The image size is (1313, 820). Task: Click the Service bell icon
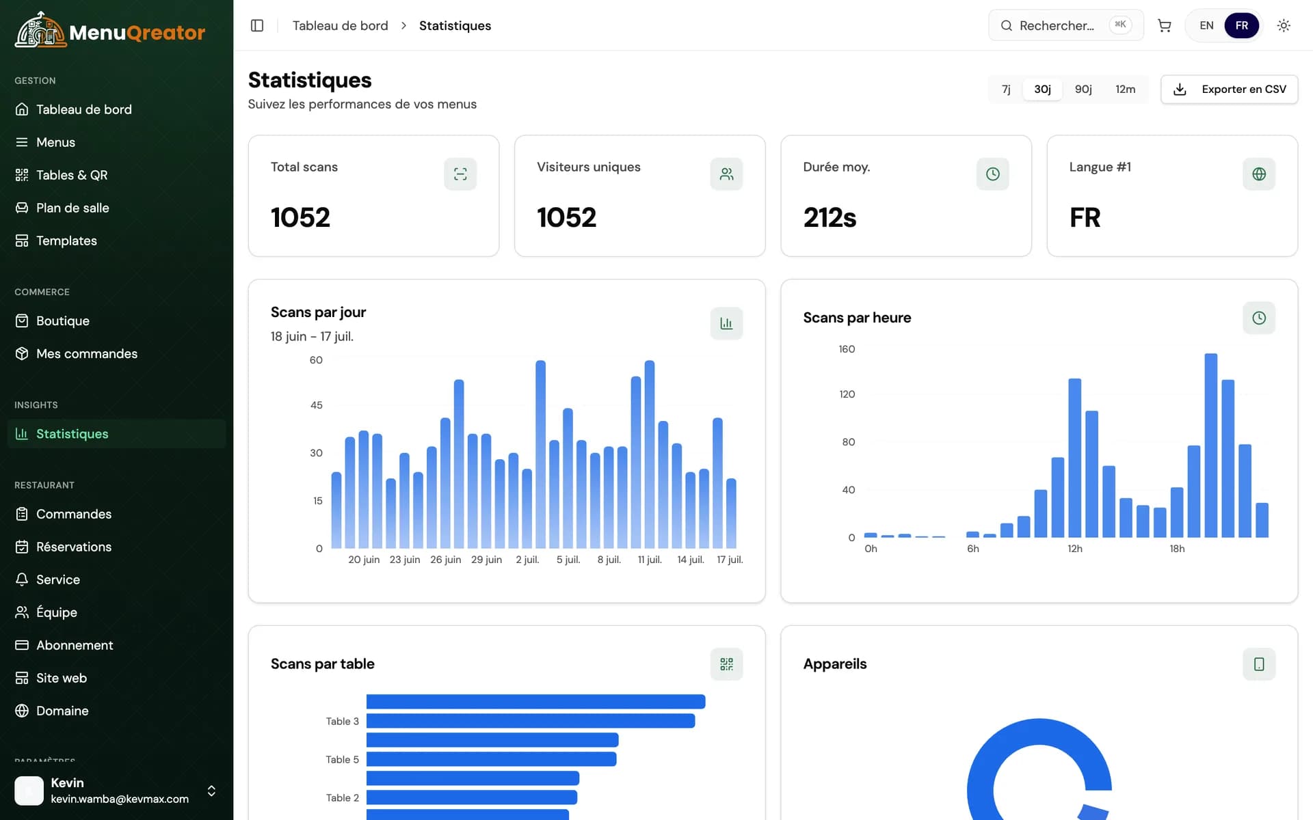click(x=22, y=579)
